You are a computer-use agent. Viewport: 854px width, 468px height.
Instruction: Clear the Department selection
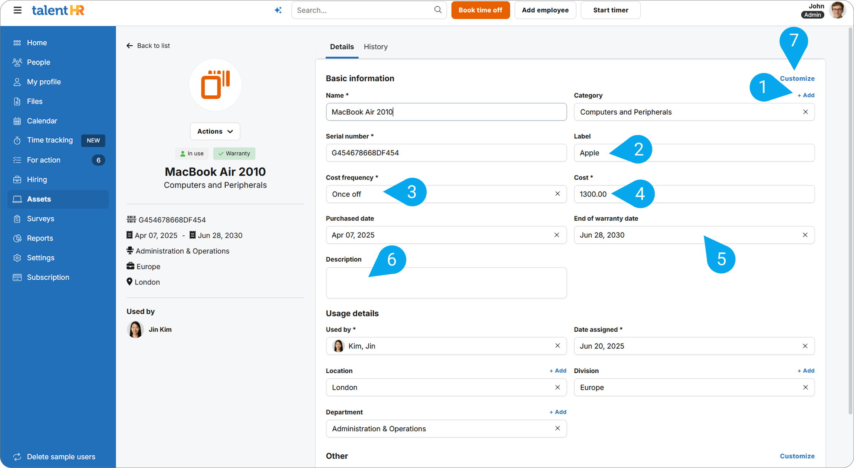pos(557,428)
